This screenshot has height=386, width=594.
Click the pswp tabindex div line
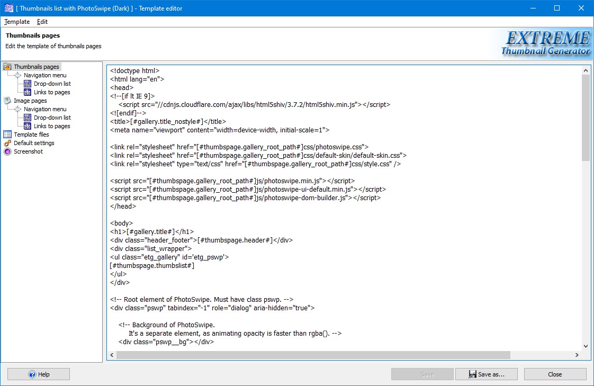pos(212,308)
